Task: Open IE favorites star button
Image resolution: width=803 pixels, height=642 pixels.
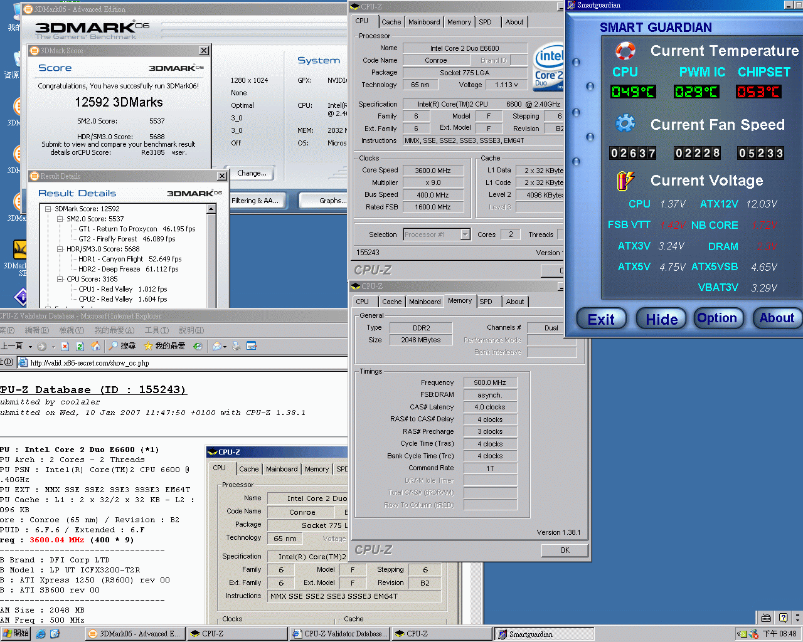Action: click(164, 346)
